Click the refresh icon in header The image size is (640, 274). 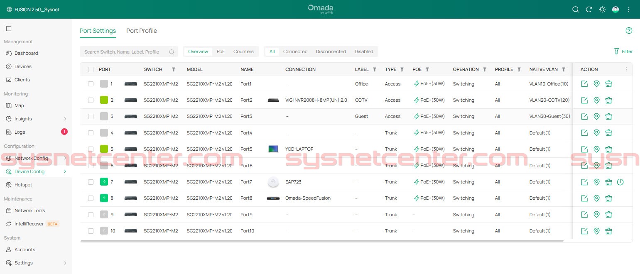589,10
